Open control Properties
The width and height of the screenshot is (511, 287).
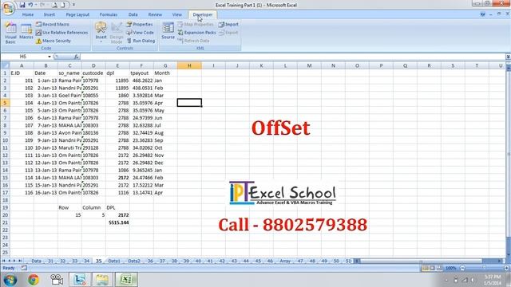140,25
